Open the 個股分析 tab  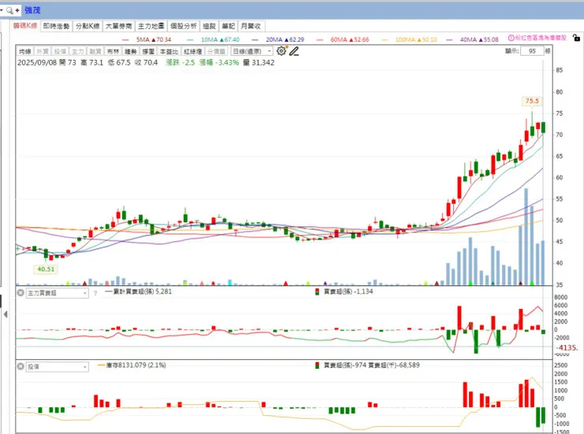183,26
